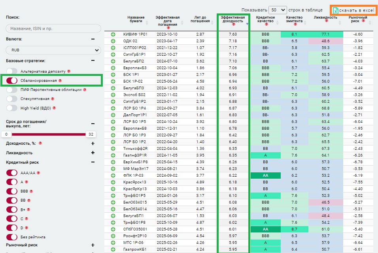Expand Ликвидность filter section
Screen dimensions: 378x253
point(93,153)
